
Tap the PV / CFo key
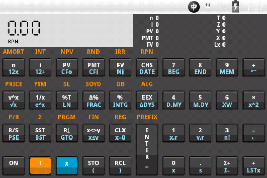[67, 68]
